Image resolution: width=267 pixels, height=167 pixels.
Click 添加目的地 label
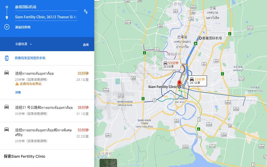[x=23, y=27]
